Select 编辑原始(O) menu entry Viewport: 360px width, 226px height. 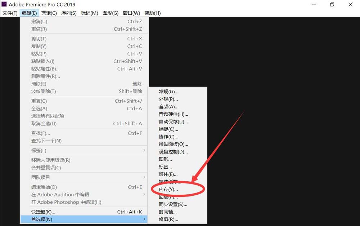pos(84,187)
